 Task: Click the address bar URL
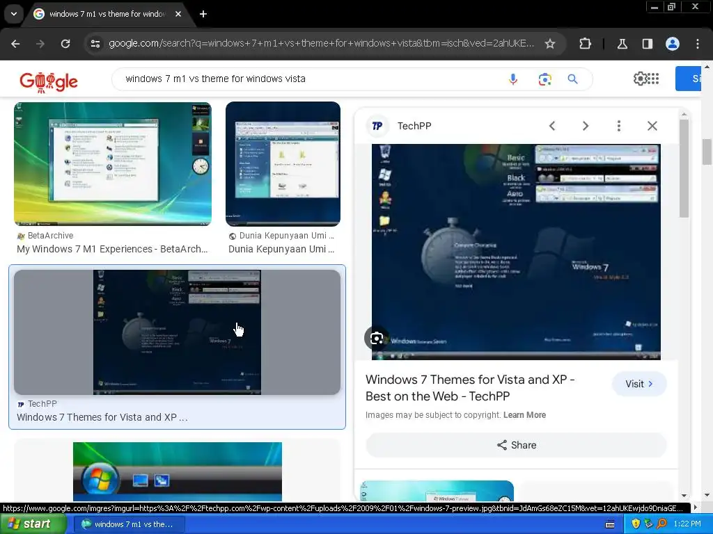coord(321,44)
